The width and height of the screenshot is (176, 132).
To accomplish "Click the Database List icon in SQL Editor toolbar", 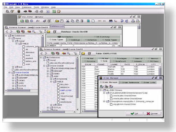I will 49,21.
